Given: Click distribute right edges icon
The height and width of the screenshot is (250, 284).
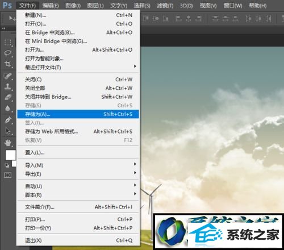Looking at the screenshot, I should coord(268,19).
